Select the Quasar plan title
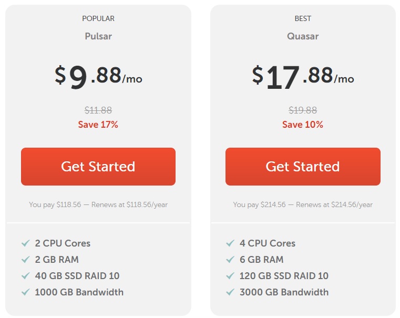 click(x=303, y=36)
